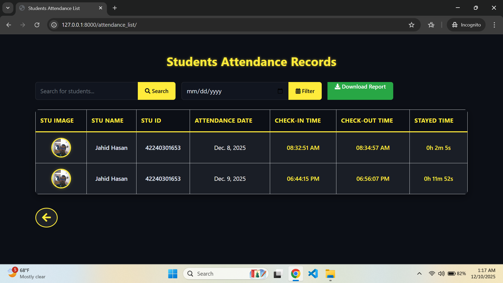This screenshot has width=503, height=283.
Task: Open a new browser tab
Action: (x=115, y=8)
